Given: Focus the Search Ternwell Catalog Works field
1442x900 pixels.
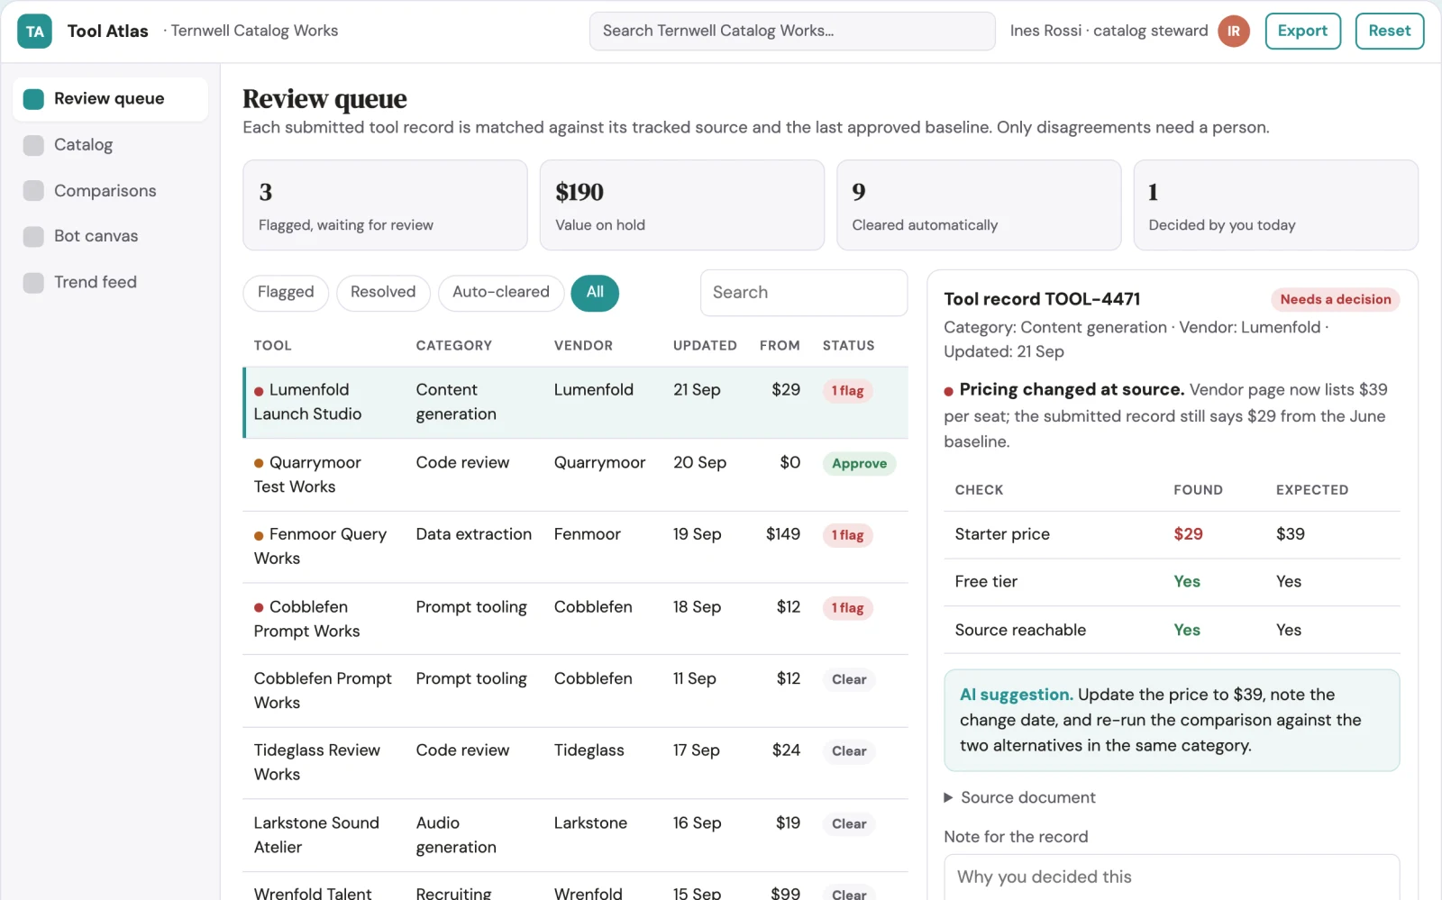Looking at the screenshot, I should point(792,32).
